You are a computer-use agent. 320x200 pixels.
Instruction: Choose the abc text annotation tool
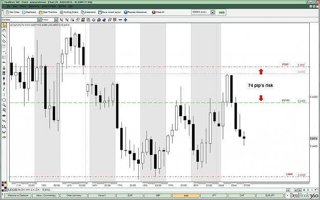pyautogui.click(x=4, y=62)
